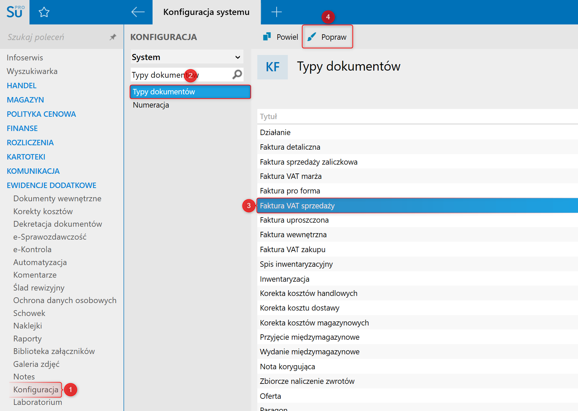This screenshot has width=578, height=411.
Task: Open the System dropdown
Action: pyautogui.click(x=187, y=57)
